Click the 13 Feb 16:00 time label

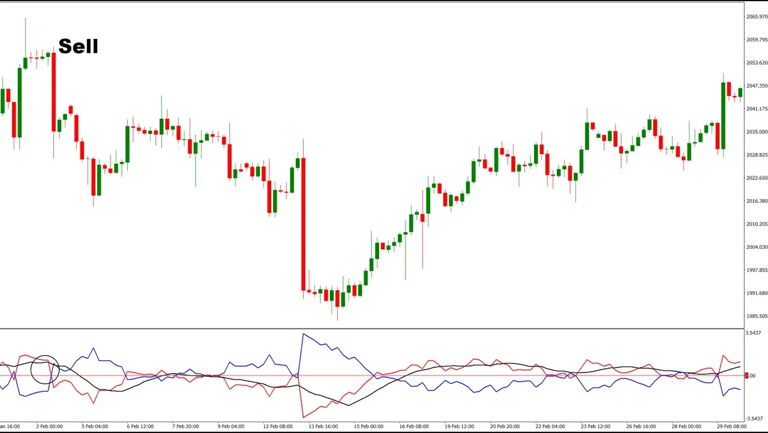coord(322,426)
